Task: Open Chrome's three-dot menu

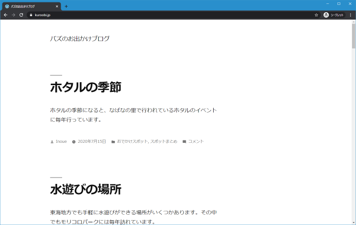Action: click(350, 15)
